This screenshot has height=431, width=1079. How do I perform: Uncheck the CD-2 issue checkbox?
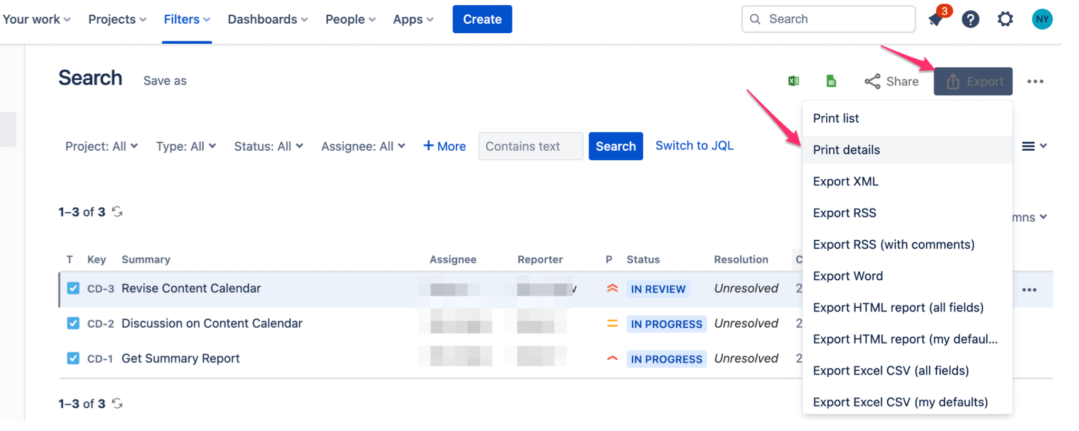click(x=73, y=323)
